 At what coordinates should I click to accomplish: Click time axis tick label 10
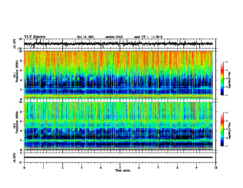(216, 168)
